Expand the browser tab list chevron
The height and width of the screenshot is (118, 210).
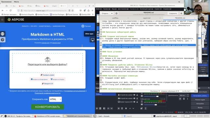(x=77, y=6)
